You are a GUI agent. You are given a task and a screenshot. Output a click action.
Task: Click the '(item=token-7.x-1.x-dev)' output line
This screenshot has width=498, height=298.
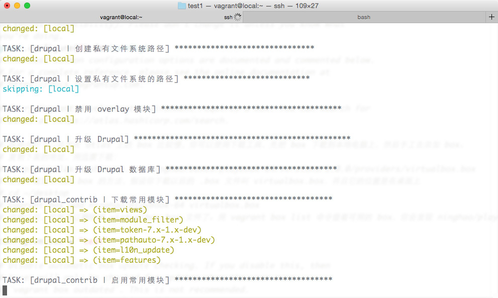102,230
